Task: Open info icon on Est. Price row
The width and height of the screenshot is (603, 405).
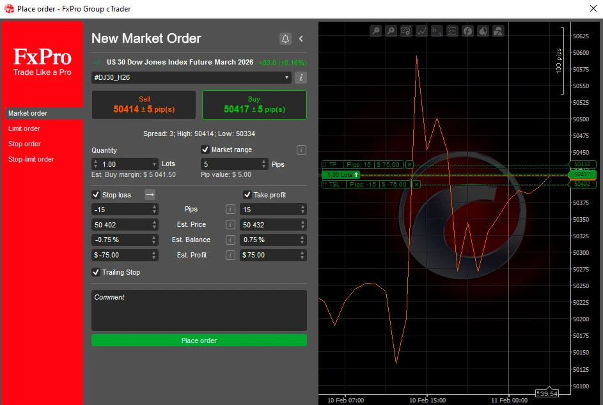Action: tap(230, 224)
